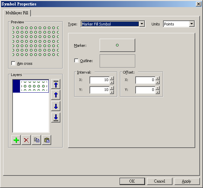Open the Type dropdown for Marker Fill Symbol
The height and width of the screenshot is (188, 203).
tap(142, 24)
